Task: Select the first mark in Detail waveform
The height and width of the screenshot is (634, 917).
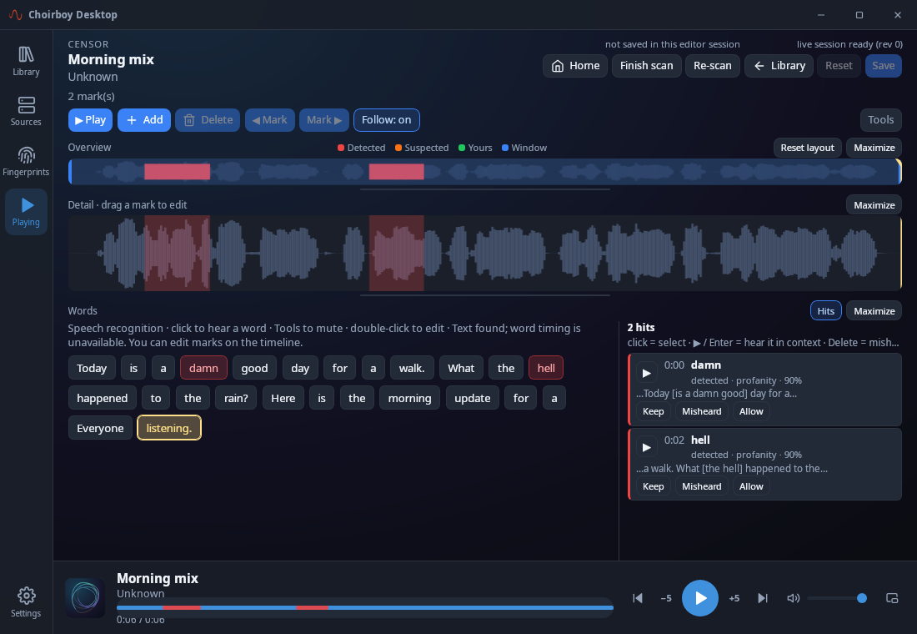Action: pyautogui.click(x=178, y=253)
